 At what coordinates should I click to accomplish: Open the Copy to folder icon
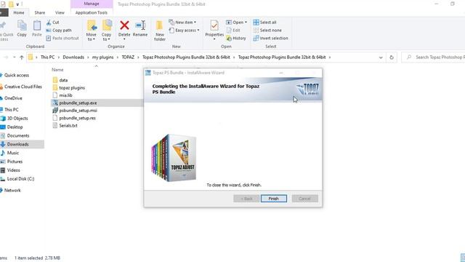point(107,30)
